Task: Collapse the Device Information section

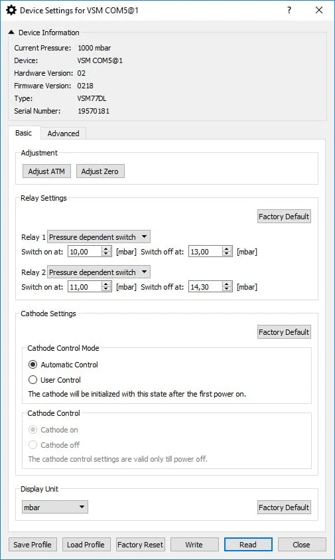Action: tap(11, 33)
